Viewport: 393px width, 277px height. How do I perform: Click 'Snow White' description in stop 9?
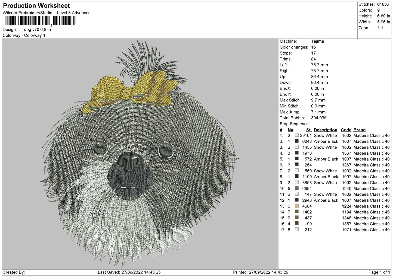[325, 183]
